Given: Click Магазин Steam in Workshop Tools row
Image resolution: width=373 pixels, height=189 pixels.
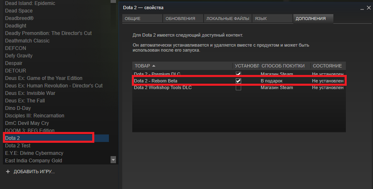Looking at the screenshot, I should (x=277, y=87).
